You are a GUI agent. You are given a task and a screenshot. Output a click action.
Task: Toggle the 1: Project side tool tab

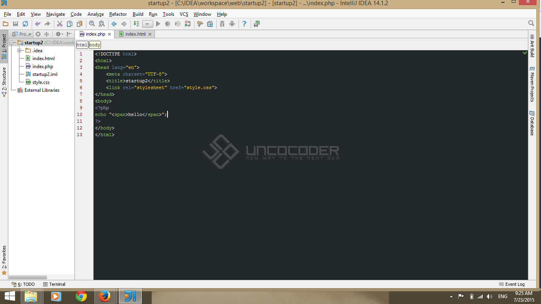click(x=4, y=47)
